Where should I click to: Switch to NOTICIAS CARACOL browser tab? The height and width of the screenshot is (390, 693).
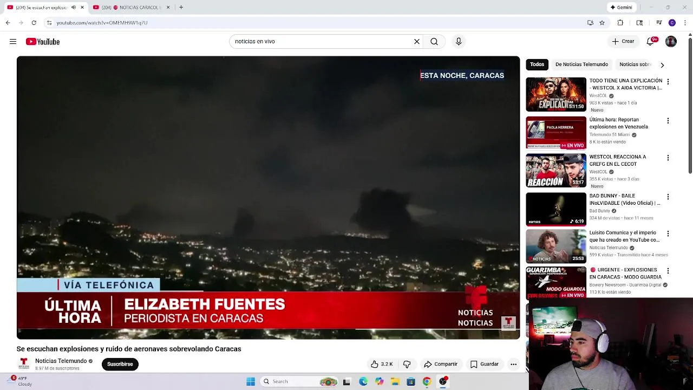(x=131, y=8)
